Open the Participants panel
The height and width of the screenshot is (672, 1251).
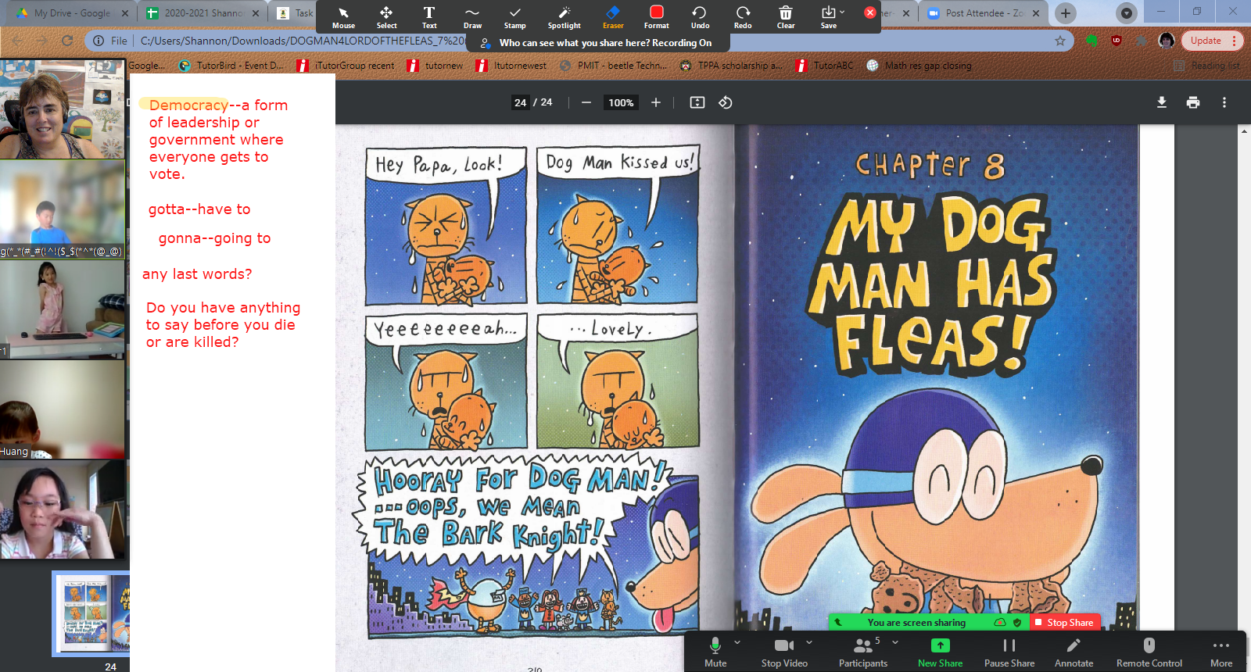[863, 652]
